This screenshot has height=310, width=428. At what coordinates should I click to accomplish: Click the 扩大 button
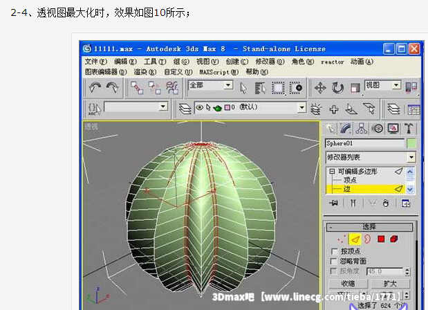coord(390,284)
